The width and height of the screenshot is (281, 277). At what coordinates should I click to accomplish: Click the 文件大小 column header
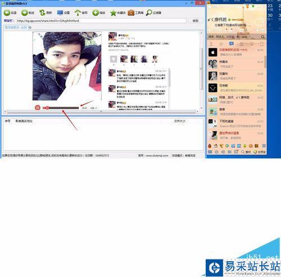(x=179, y=121)
